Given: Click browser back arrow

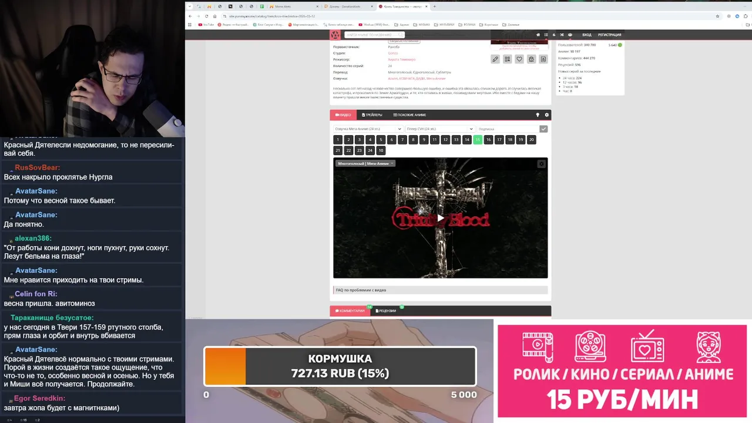Looking at the screenshot, I should coord(190,16).
